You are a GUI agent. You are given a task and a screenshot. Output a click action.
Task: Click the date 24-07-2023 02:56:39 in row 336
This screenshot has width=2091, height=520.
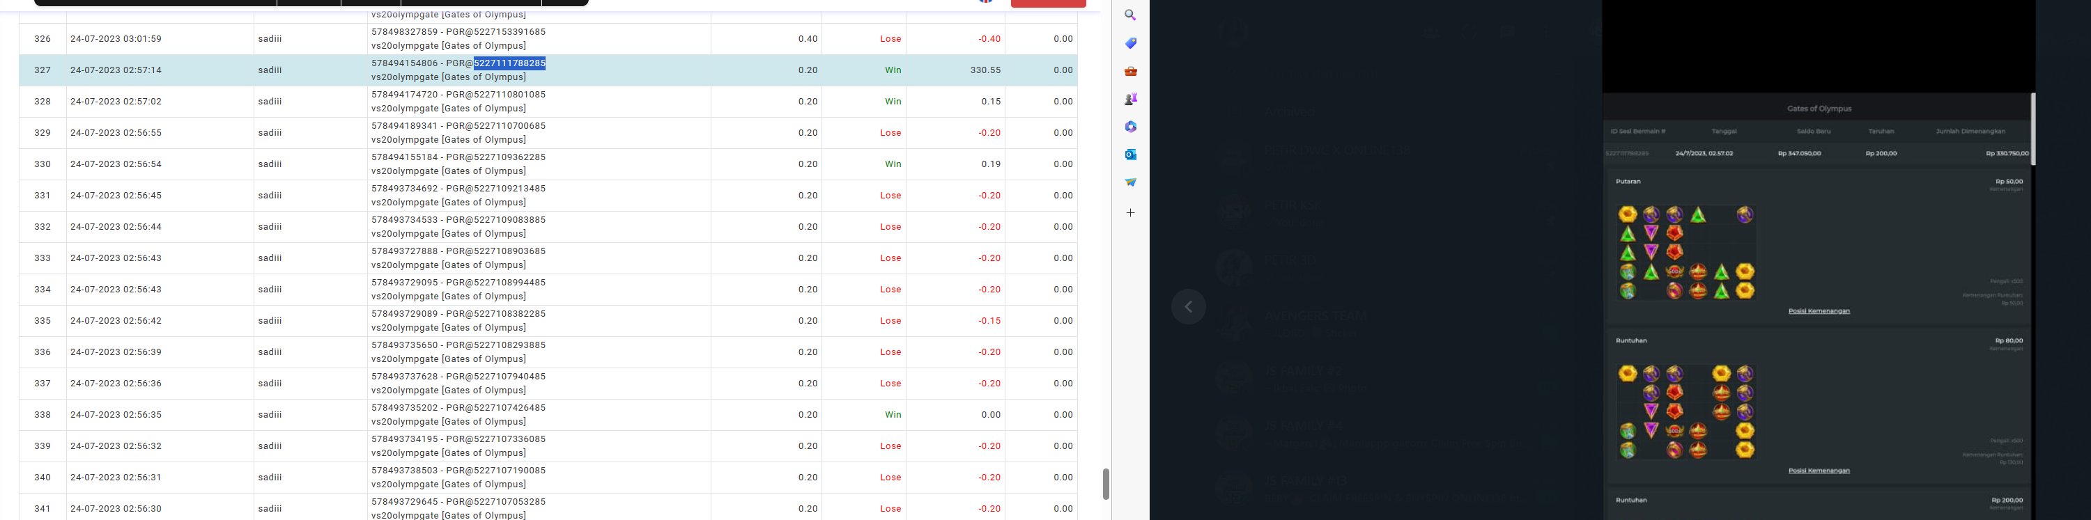pyautogui.click(x=116, y=352)
